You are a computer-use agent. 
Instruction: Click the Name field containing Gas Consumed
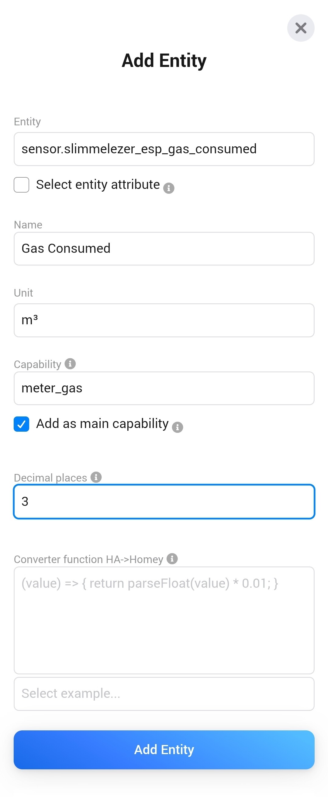[164, 249]
